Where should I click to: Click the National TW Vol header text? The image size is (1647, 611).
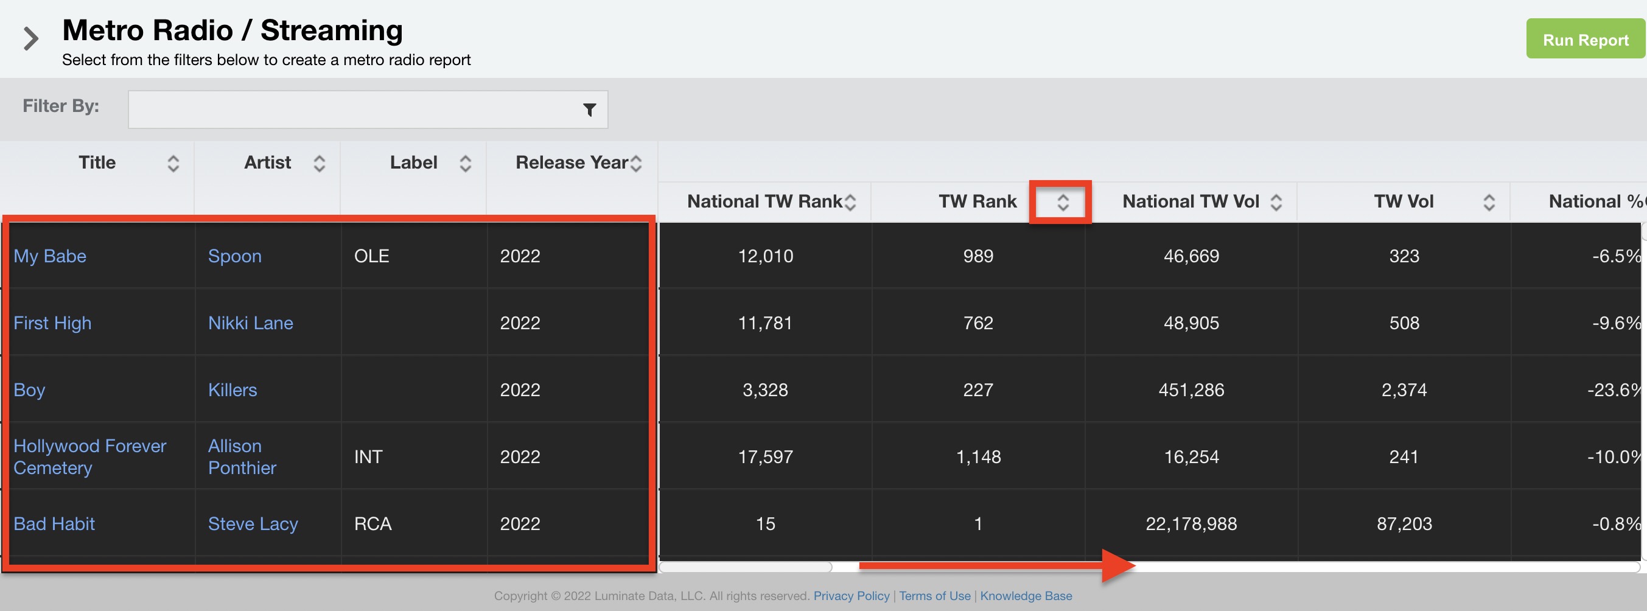pos(1191,201)
